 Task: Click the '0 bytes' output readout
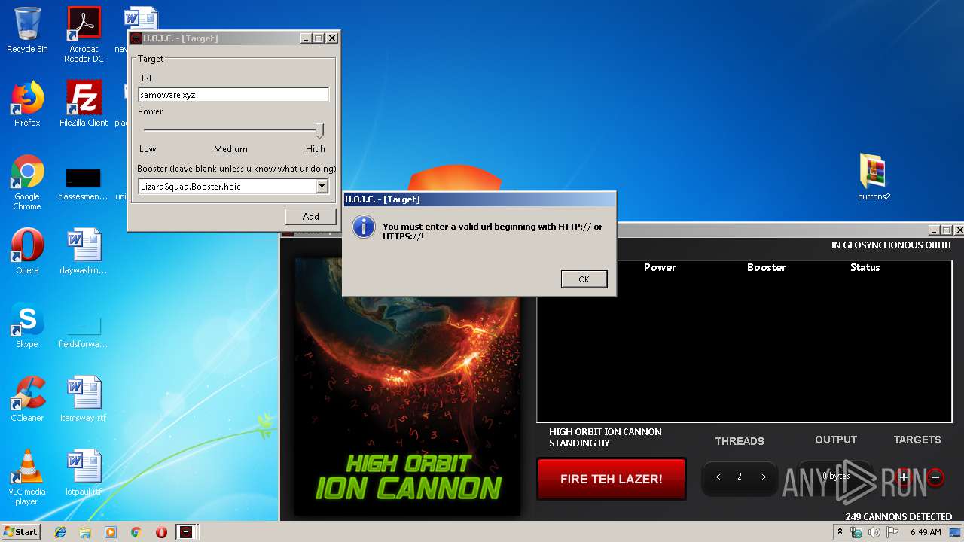coord(835,477)
